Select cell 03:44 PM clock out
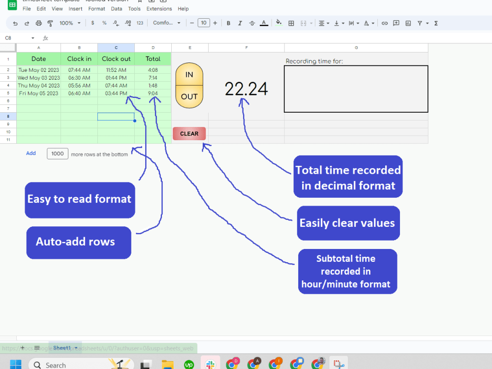492x369 pixels. pos(116,93)
